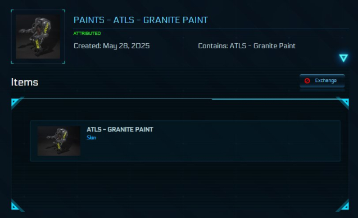This screenshot has width=358, height=218.
Task: Click the yellow-striped mech image in the header
Action: [x=38, y=37]
